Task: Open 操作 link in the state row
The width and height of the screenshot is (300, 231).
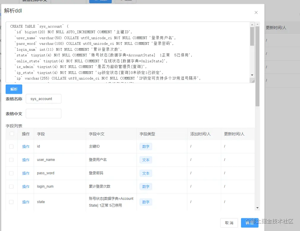Action: click(x=25, y=202)
